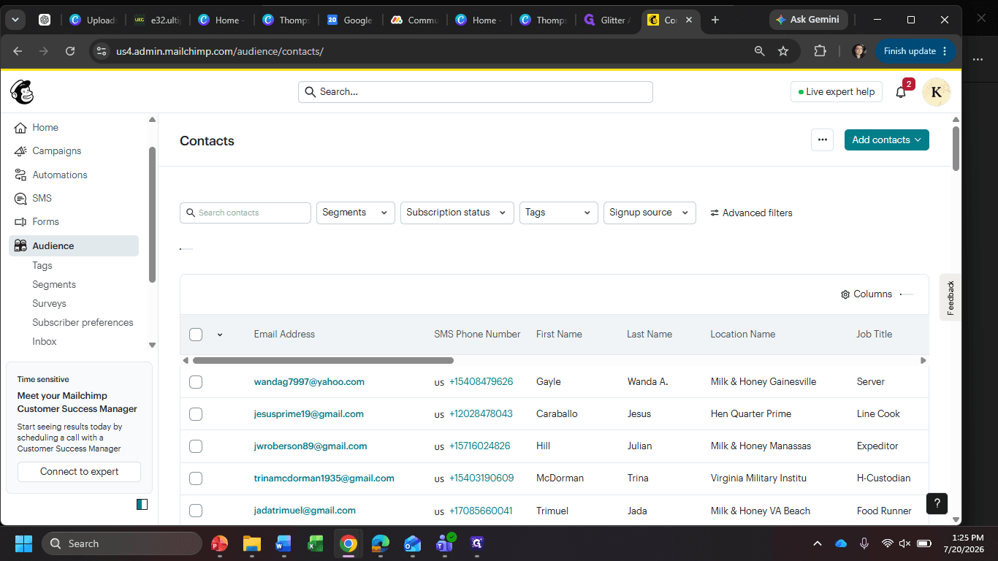Click the Forms icon in the sidebar
The height and width of the screenshot is (561, 998).
pyautogui.click(x=20, y=222)
